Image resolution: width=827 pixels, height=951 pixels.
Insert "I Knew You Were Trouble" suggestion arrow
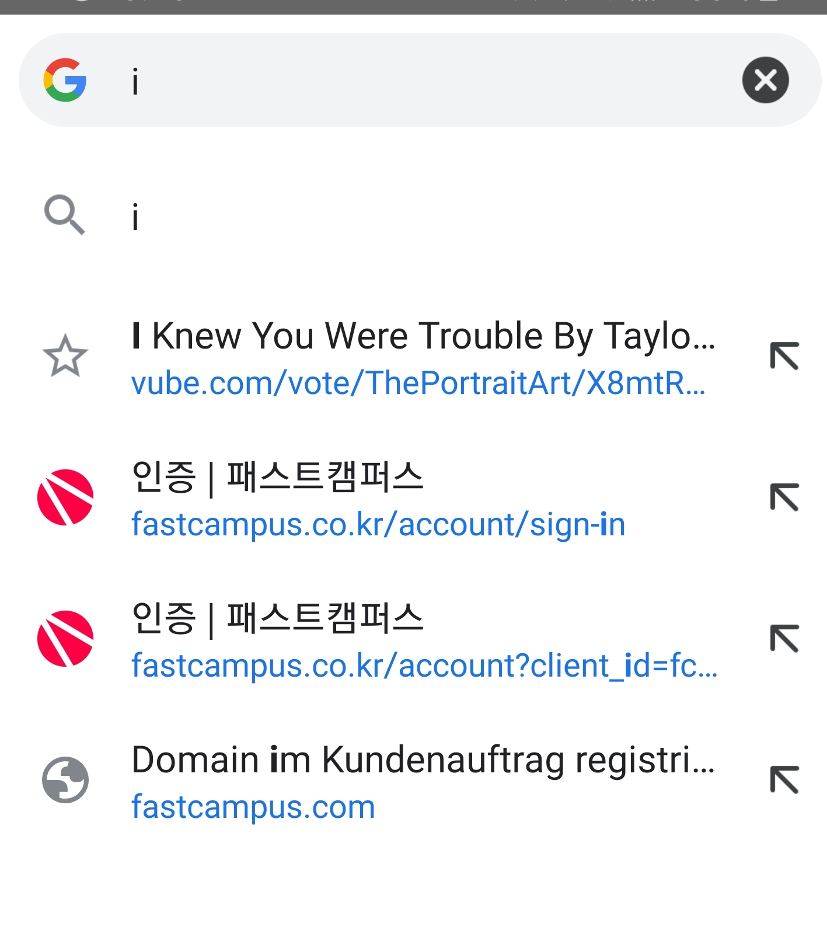click(784, 356)
